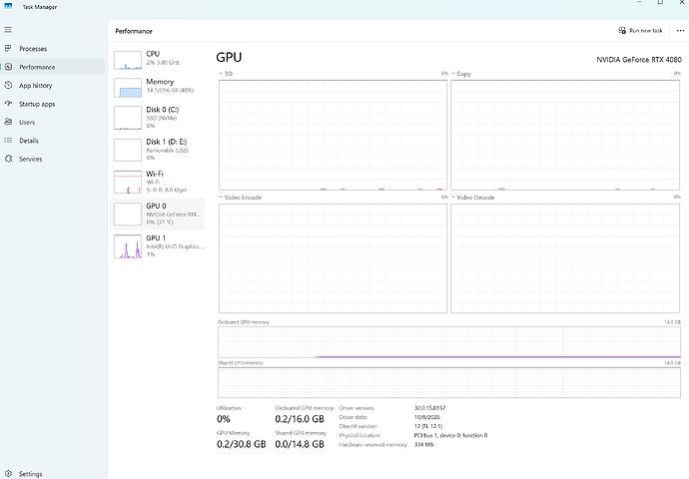The width and height of the screenshot is (689, 479).
Task: Select the Wi-Fi graph thumbnail
Action: coord(128,182)
